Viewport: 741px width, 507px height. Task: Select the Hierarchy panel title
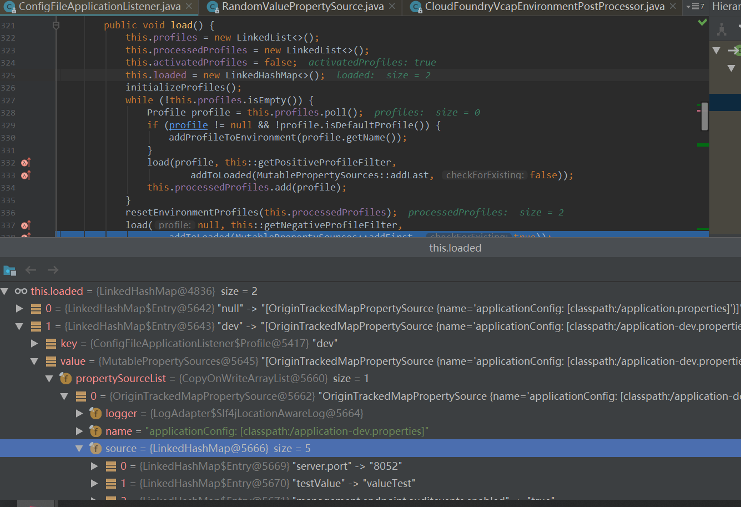pos(726,7)
